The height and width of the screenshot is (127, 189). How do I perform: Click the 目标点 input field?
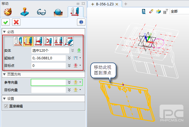tap(49, 66)
